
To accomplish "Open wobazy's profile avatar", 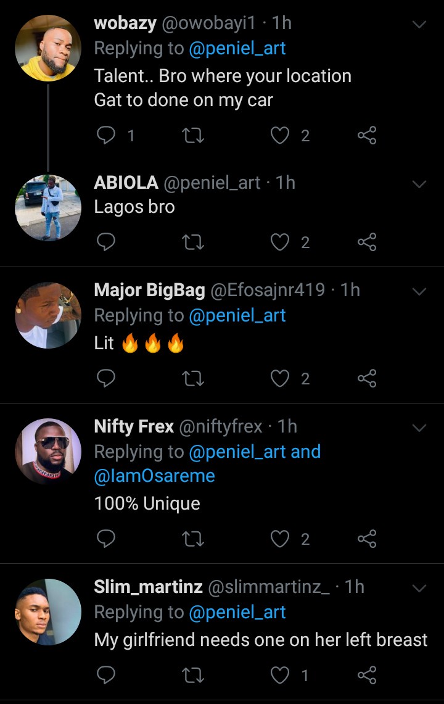I will pos(48,48).
